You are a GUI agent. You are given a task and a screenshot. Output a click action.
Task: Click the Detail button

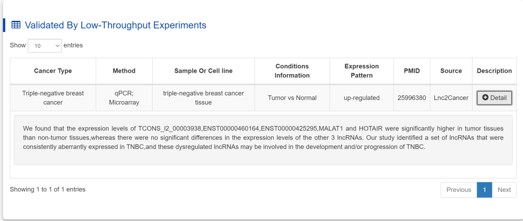click(494, 98)
